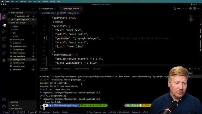Switch to the Debug Console tab
This screenshot has width=202, height=114.
click(x=82, y=69)
